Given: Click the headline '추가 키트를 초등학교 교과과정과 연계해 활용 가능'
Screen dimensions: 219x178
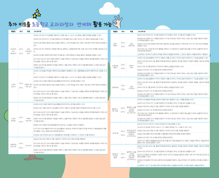Looking at the screenshot, I should (x=60, y=24).
